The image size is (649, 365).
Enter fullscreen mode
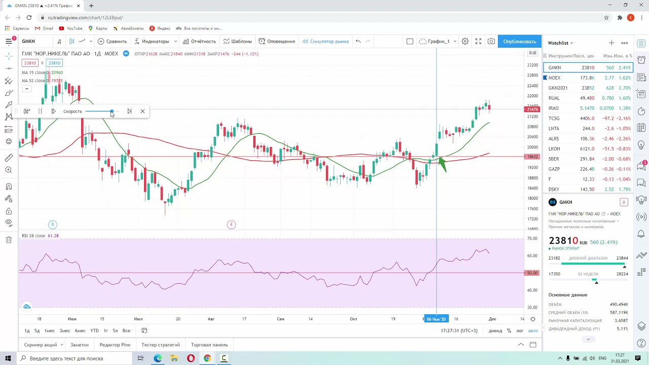pos(478,42)
